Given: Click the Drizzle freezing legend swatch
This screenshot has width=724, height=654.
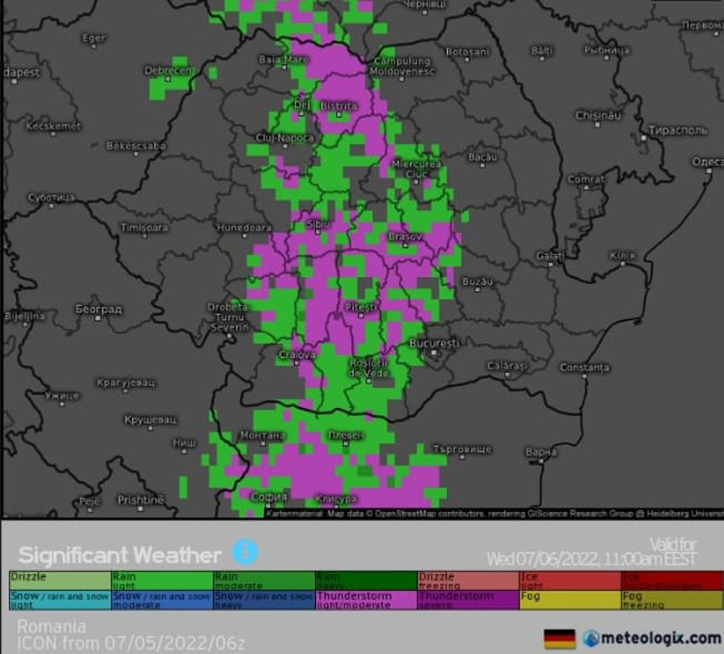Looking at the screenshot, I should click(467, 580).
